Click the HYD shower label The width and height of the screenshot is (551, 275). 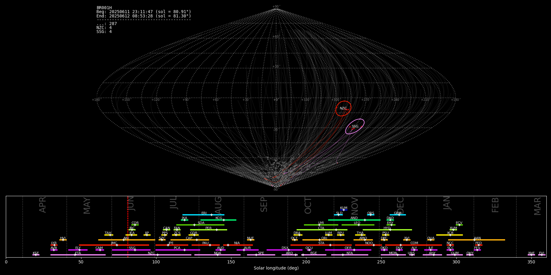(x=387, y=228)
